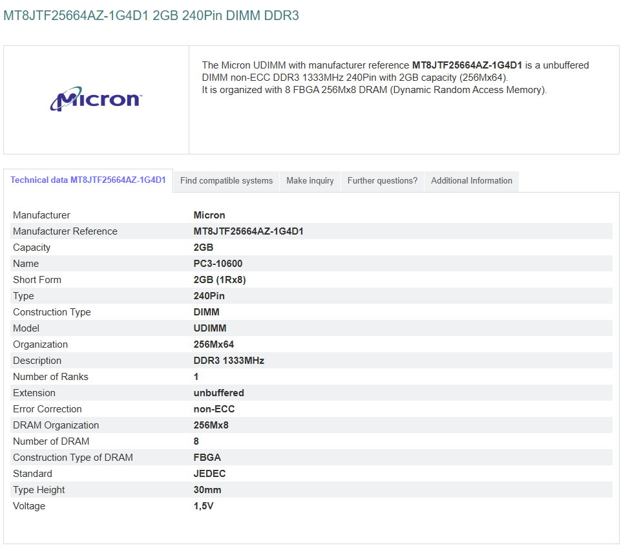Select Manufacturer Reference value MT8JTF25664AZ-1G4D1
This screenshot has width=630, height=550.
coord(248,231)
